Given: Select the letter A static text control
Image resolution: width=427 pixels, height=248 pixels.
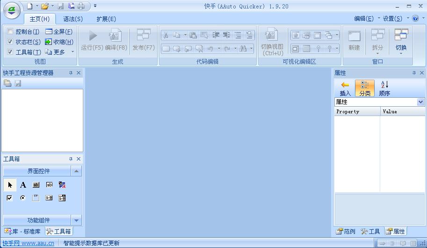Looking at the screenshot, I should click(23, 185).
